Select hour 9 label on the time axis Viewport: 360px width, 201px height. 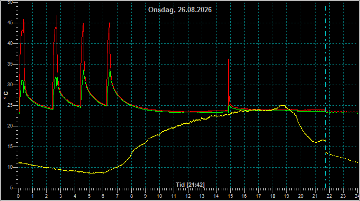pos(146,196)
